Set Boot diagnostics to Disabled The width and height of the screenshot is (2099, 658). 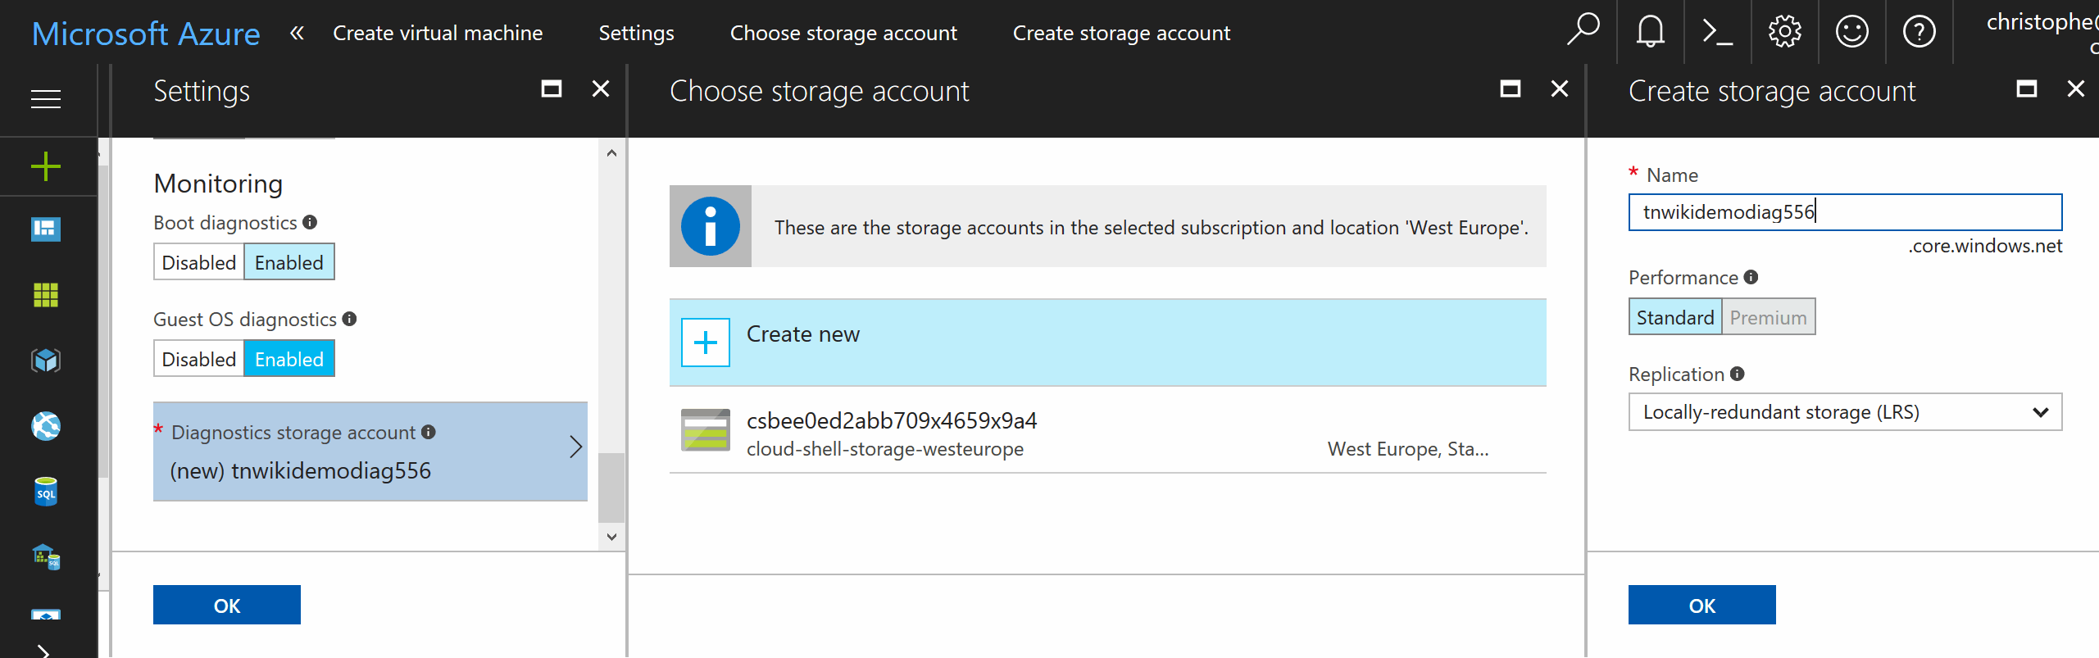point(199,262)
